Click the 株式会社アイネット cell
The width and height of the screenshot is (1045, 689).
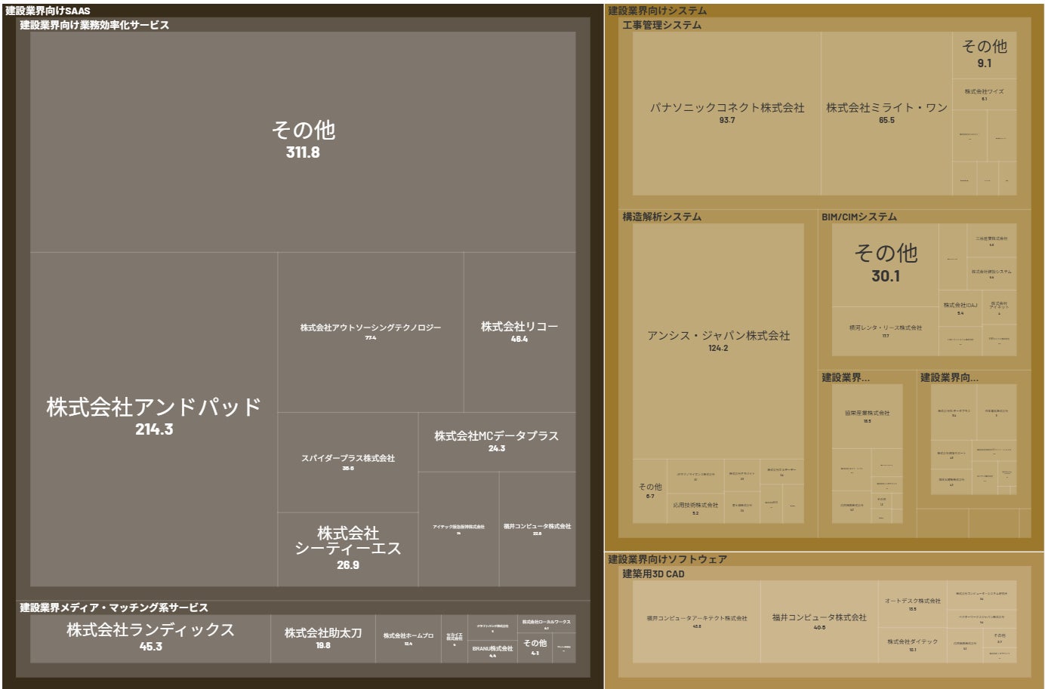(x=999, y=309)
